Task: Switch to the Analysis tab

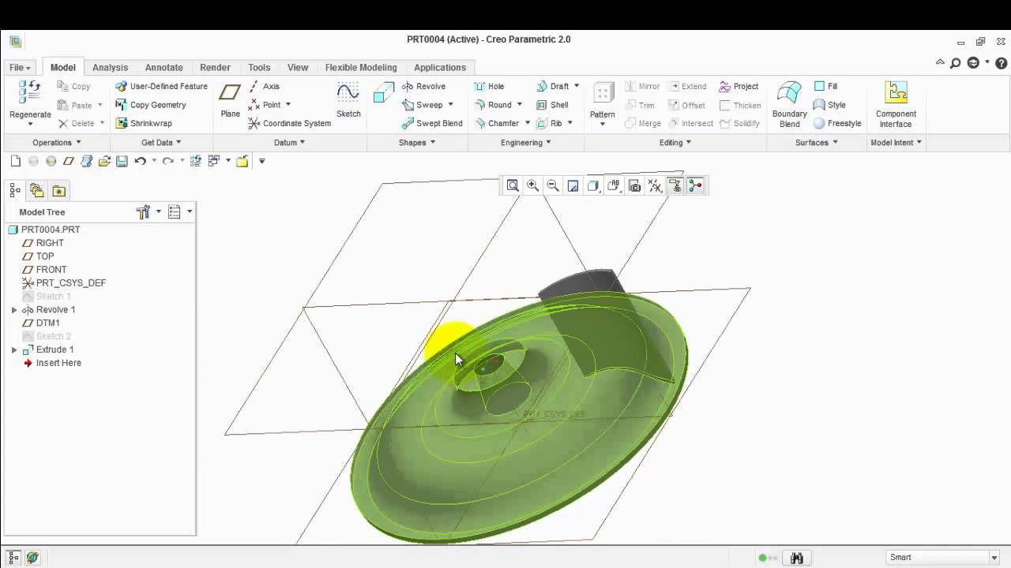Action: point(110,68)
